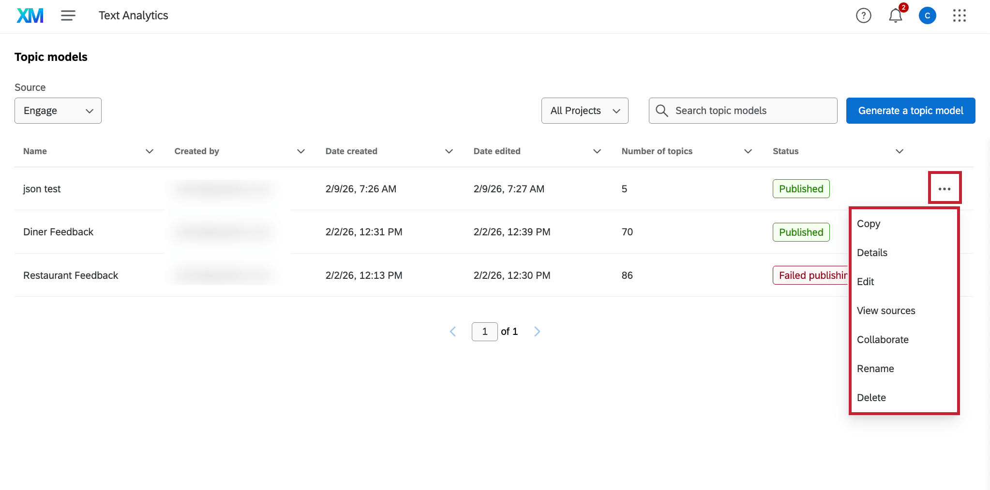The image size is (990, 490).
Task: Choose Rename in the actions menu
Action: pos(875,369)
